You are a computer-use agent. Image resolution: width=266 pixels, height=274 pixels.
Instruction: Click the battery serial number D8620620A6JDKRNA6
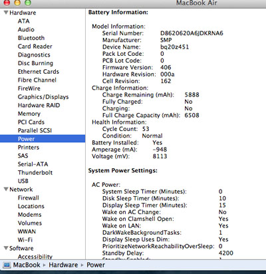point(192,33)
